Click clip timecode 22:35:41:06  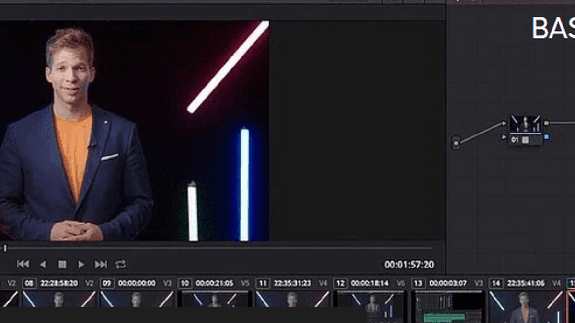click(x=526, y=283)
